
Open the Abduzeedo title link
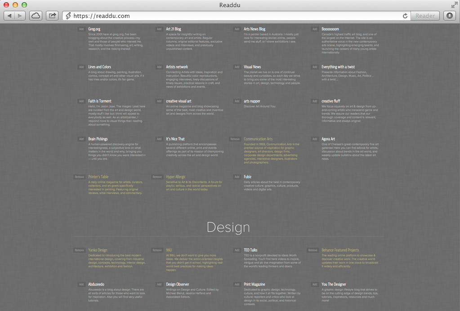click(96, 284)
